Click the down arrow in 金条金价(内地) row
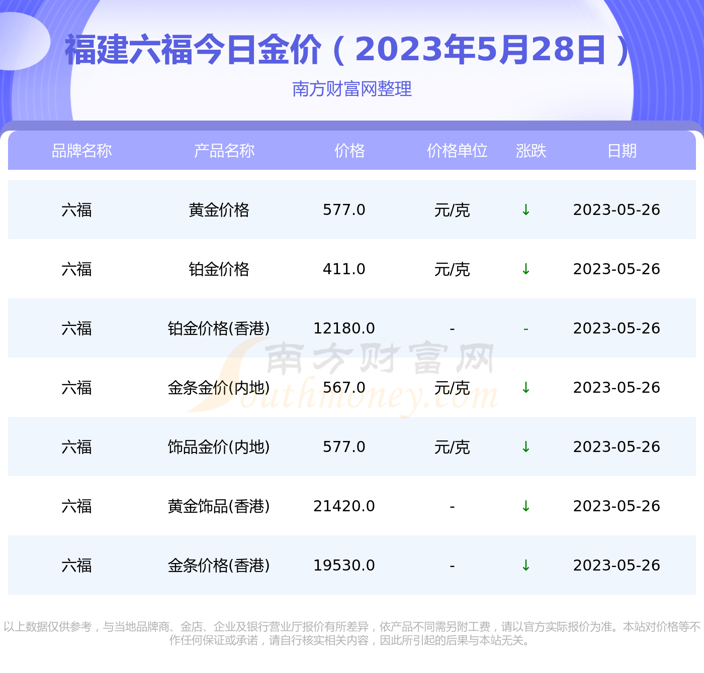704x673 pixels. [x=526, y=388]
